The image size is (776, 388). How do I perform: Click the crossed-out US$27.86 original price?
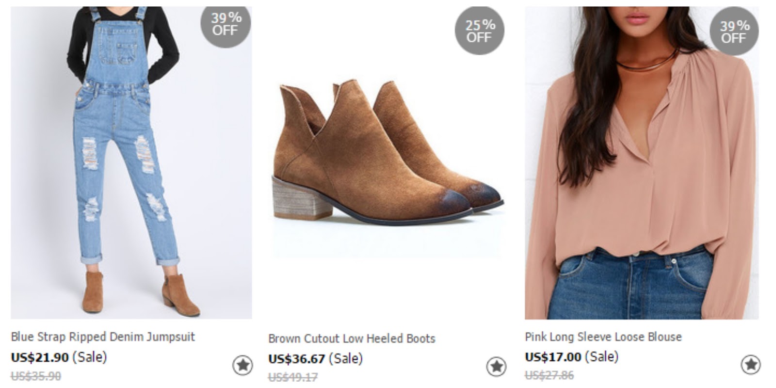click(x=549, y=375)
